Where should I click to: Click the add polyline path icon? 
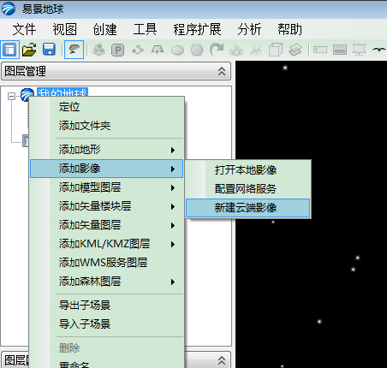pyautogui.click(x=138, y=50)
